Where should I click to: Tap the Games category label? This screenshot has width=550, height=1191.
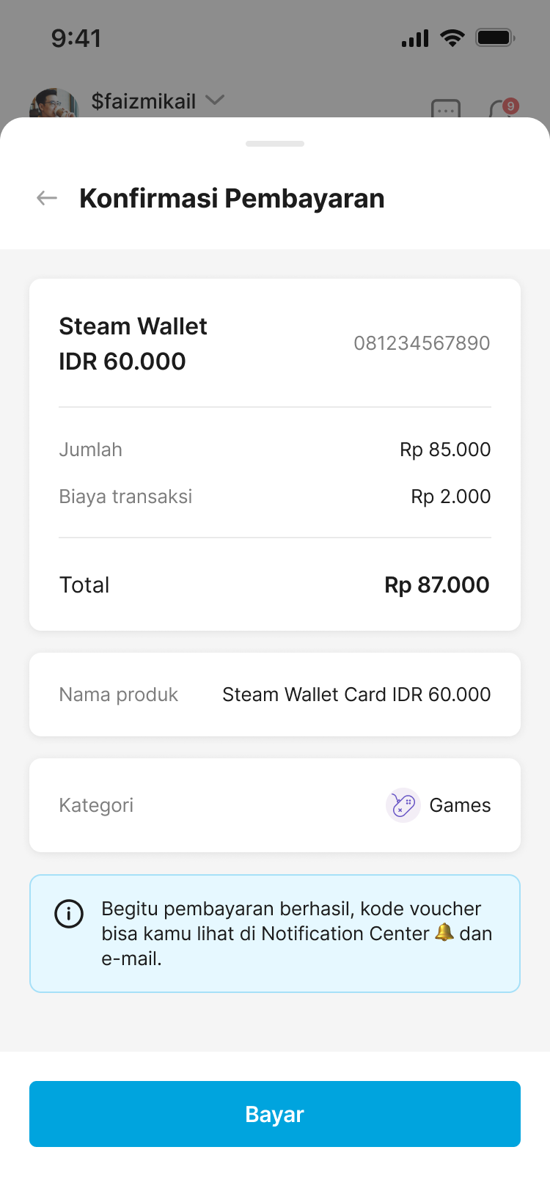[460, 805]
